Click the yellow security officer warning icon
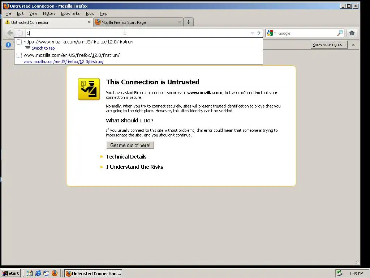 coord(89,89)
